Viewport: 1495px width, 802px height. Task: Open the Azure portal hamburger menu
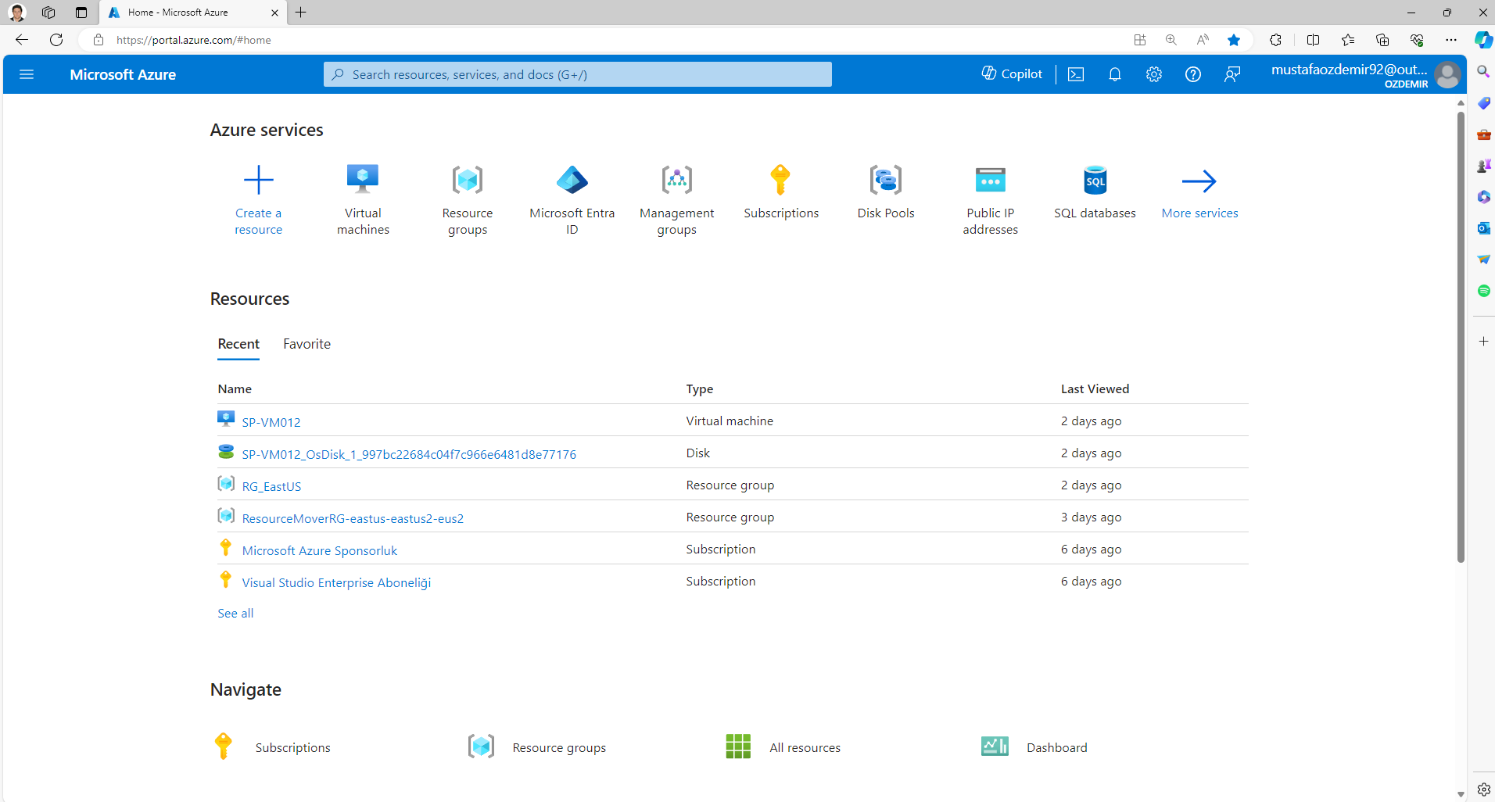27,74
